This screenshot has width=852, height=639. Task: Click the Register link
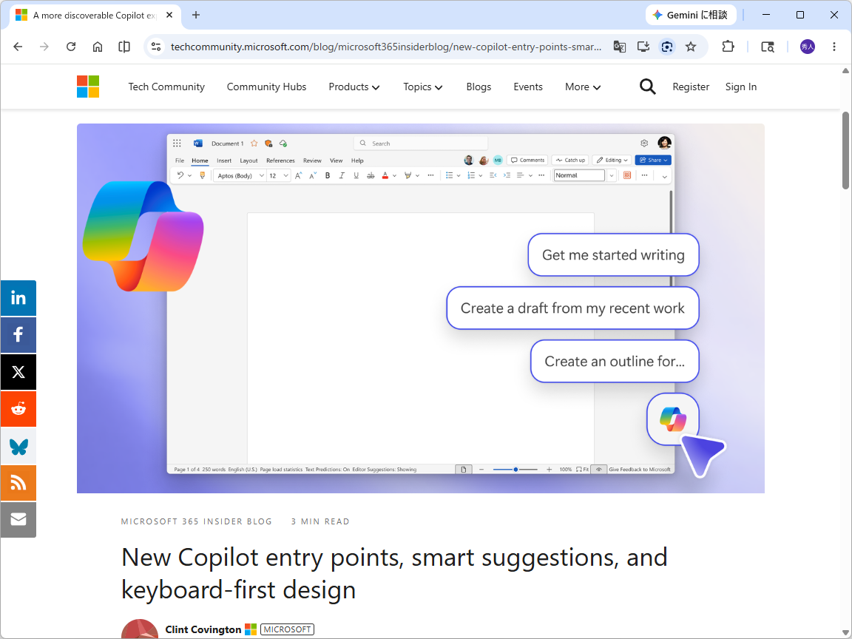691,87
